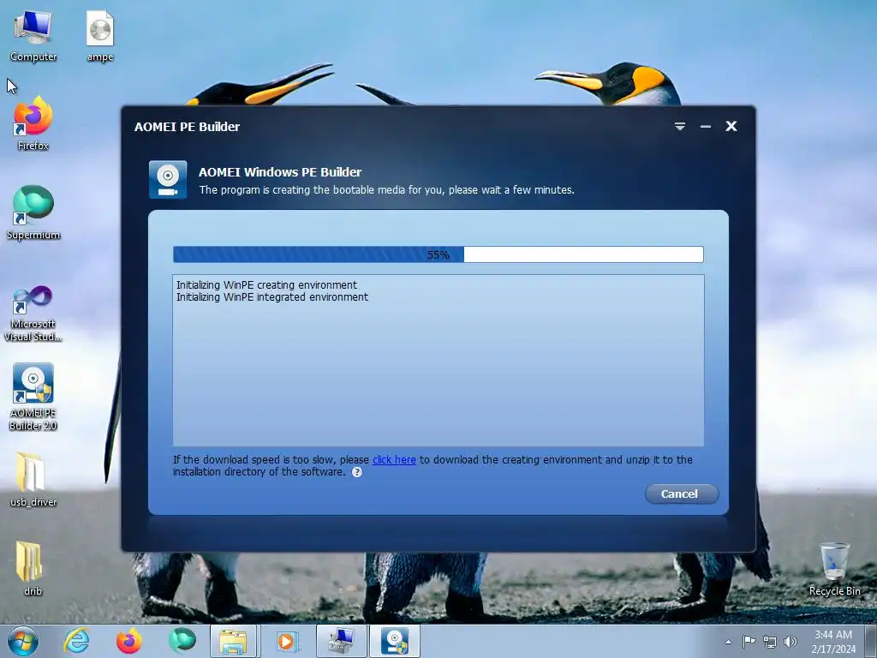Switch to the computer-icon program in taskbar
Image resolution: width=877 pixels, height=658 pixels.
(x=341, y=641)
